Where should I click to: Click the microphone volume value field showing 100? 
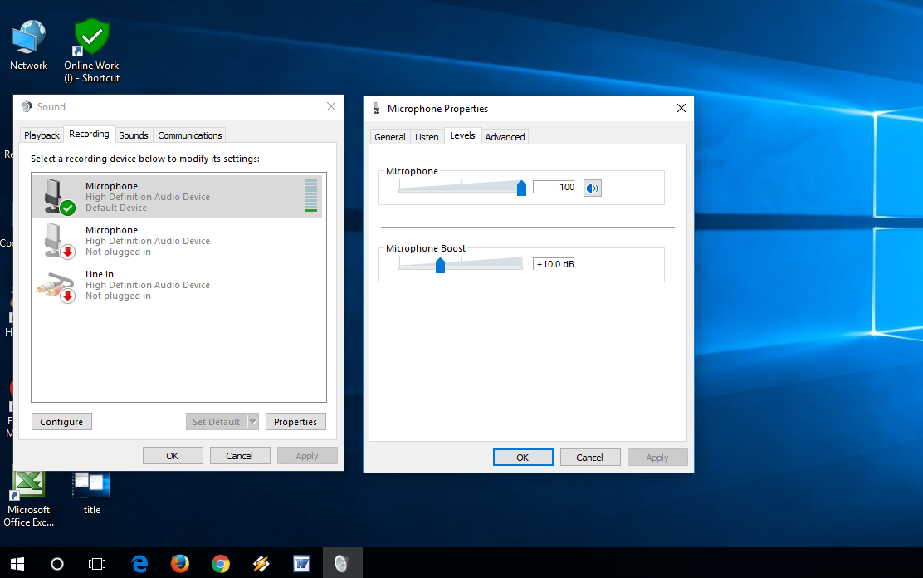point(554,187)
